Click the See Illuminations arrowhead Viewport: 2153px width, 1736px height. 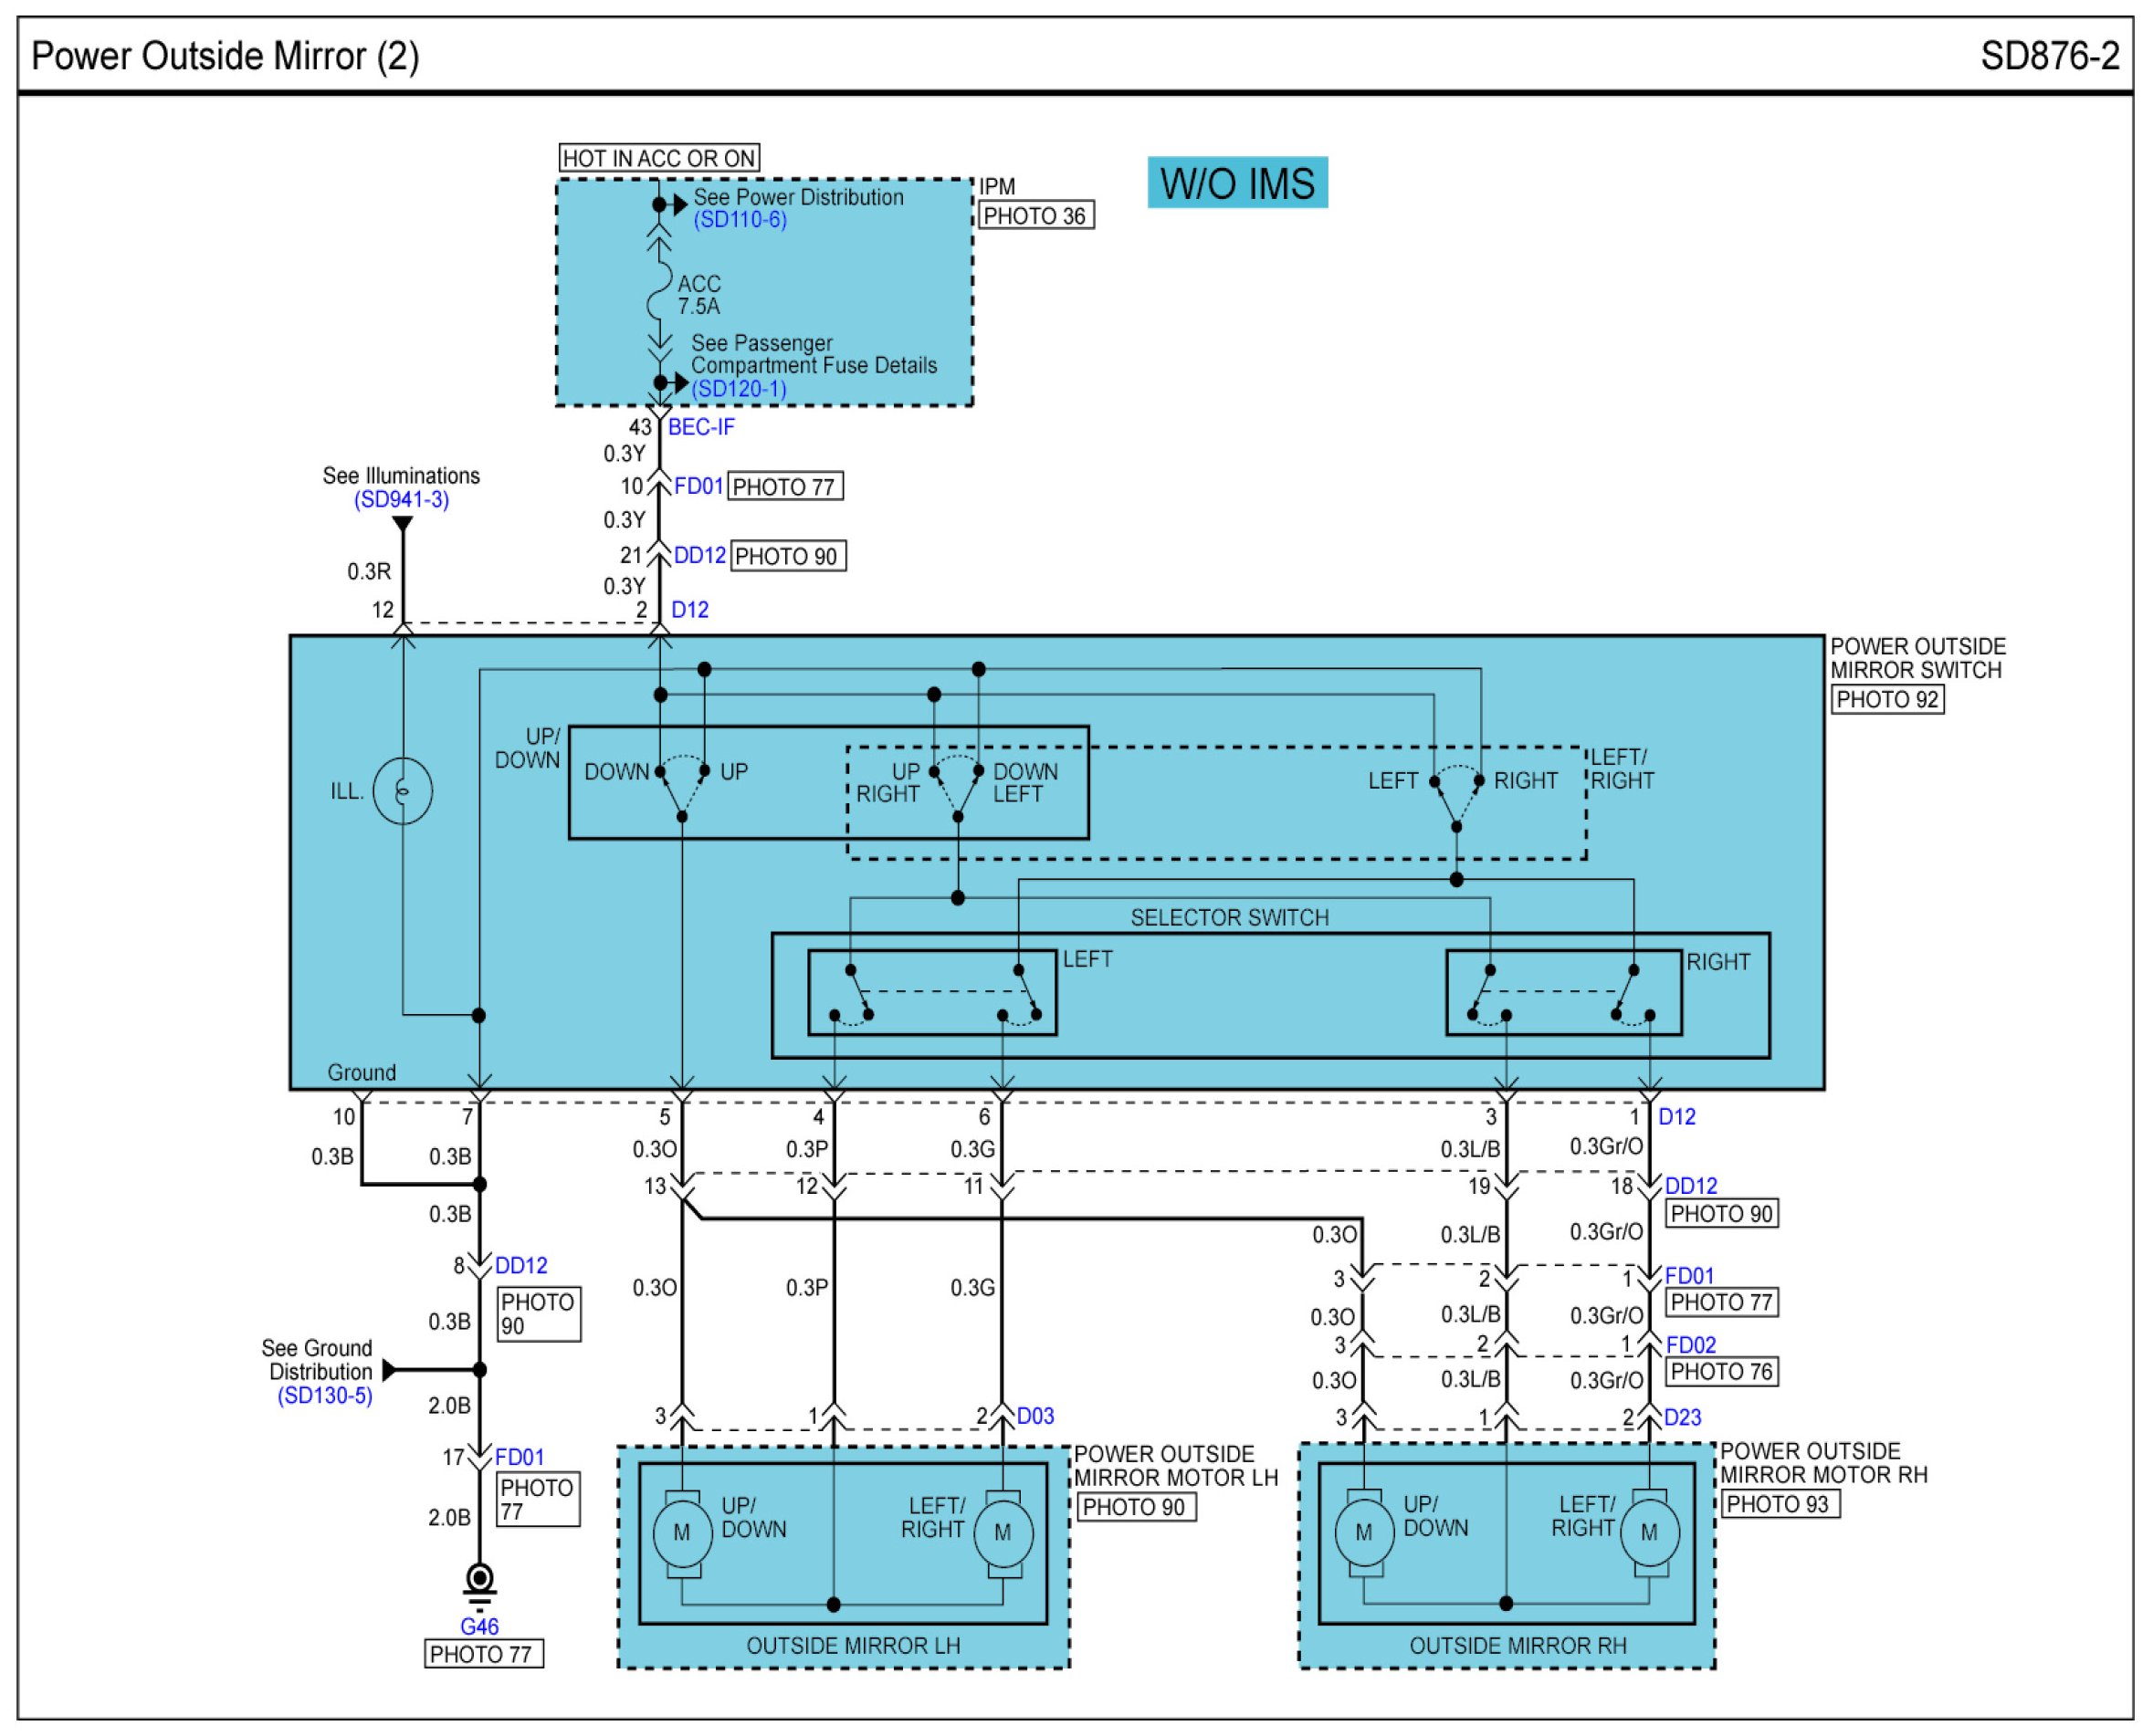coord(402,525)
